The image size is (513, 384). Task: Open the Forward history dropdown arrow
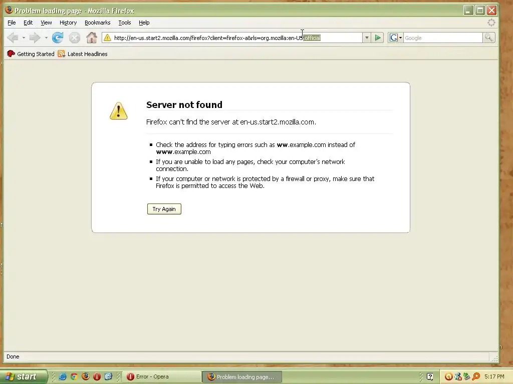tap(46, 38)
